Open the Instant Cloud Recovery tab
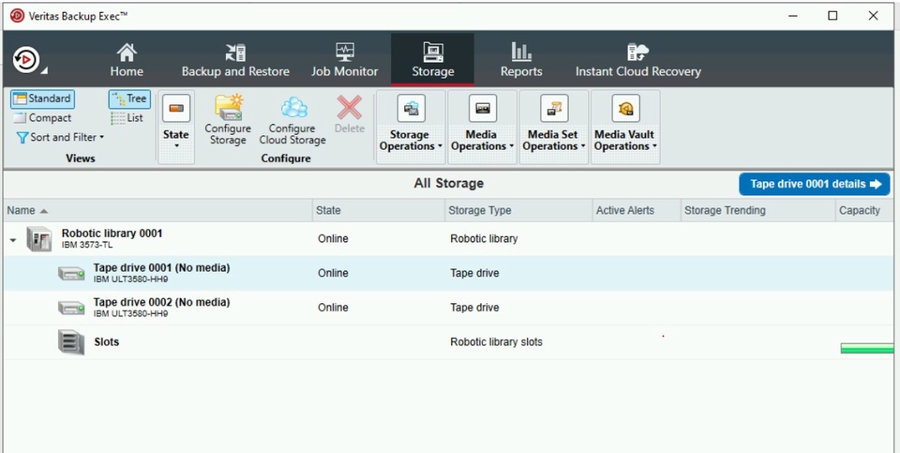The image size is (900, 453). click(638, 60)
